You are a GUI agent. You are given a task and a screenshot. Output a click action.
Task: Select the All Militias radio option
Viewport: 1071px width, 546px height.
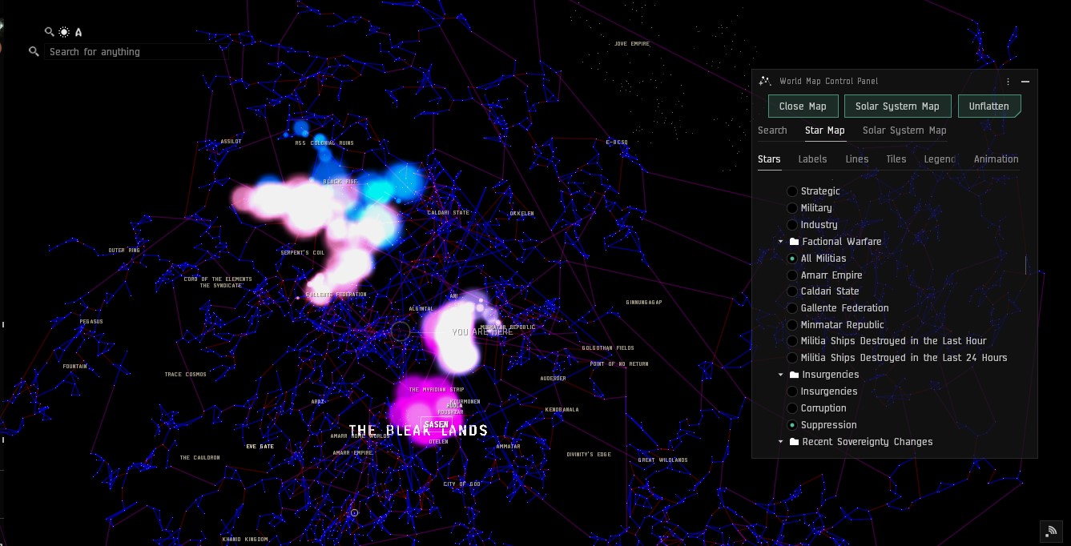pos(792,259)
